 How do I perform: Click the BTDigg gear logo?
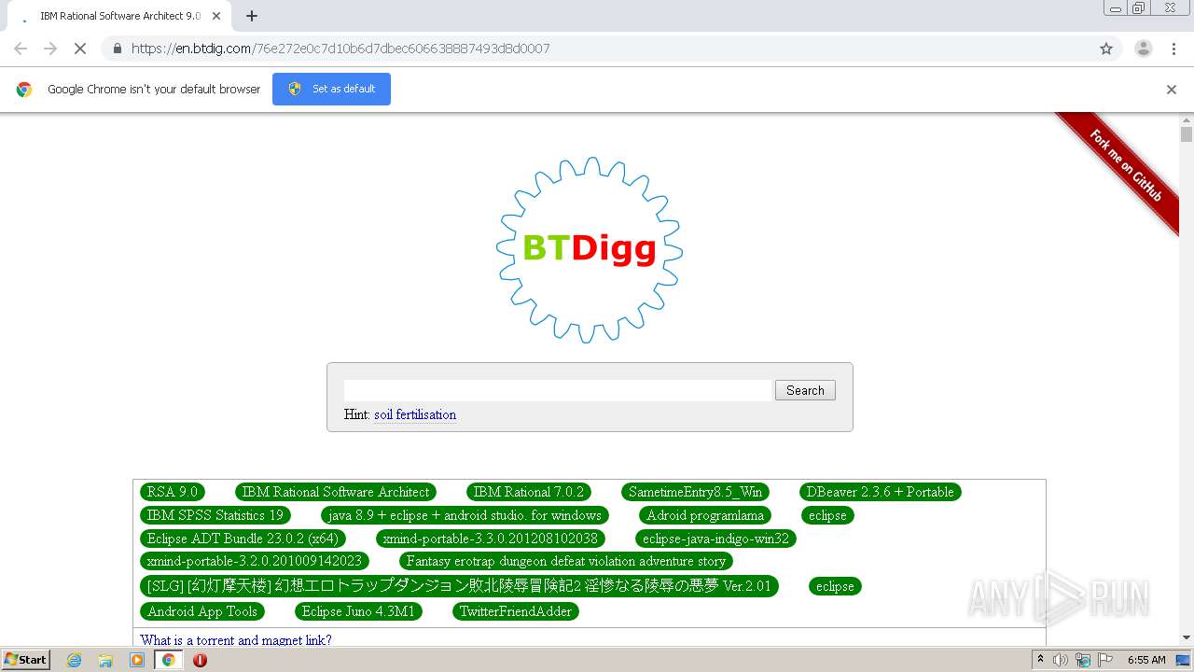click(590, 250)
